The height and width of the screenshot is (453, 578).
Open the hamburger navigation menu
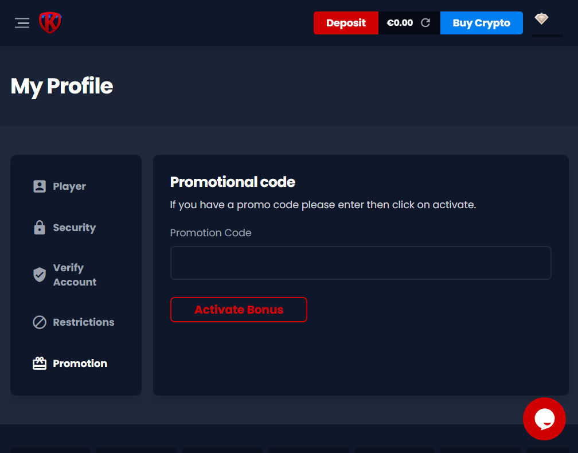tap(22, 23)
